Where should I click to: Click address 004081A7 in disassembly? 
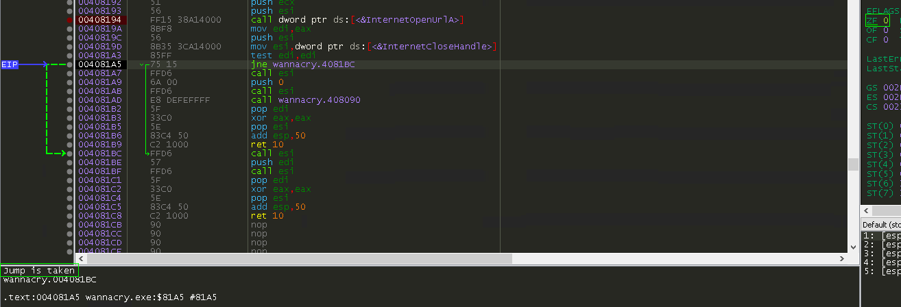(100, 73)
